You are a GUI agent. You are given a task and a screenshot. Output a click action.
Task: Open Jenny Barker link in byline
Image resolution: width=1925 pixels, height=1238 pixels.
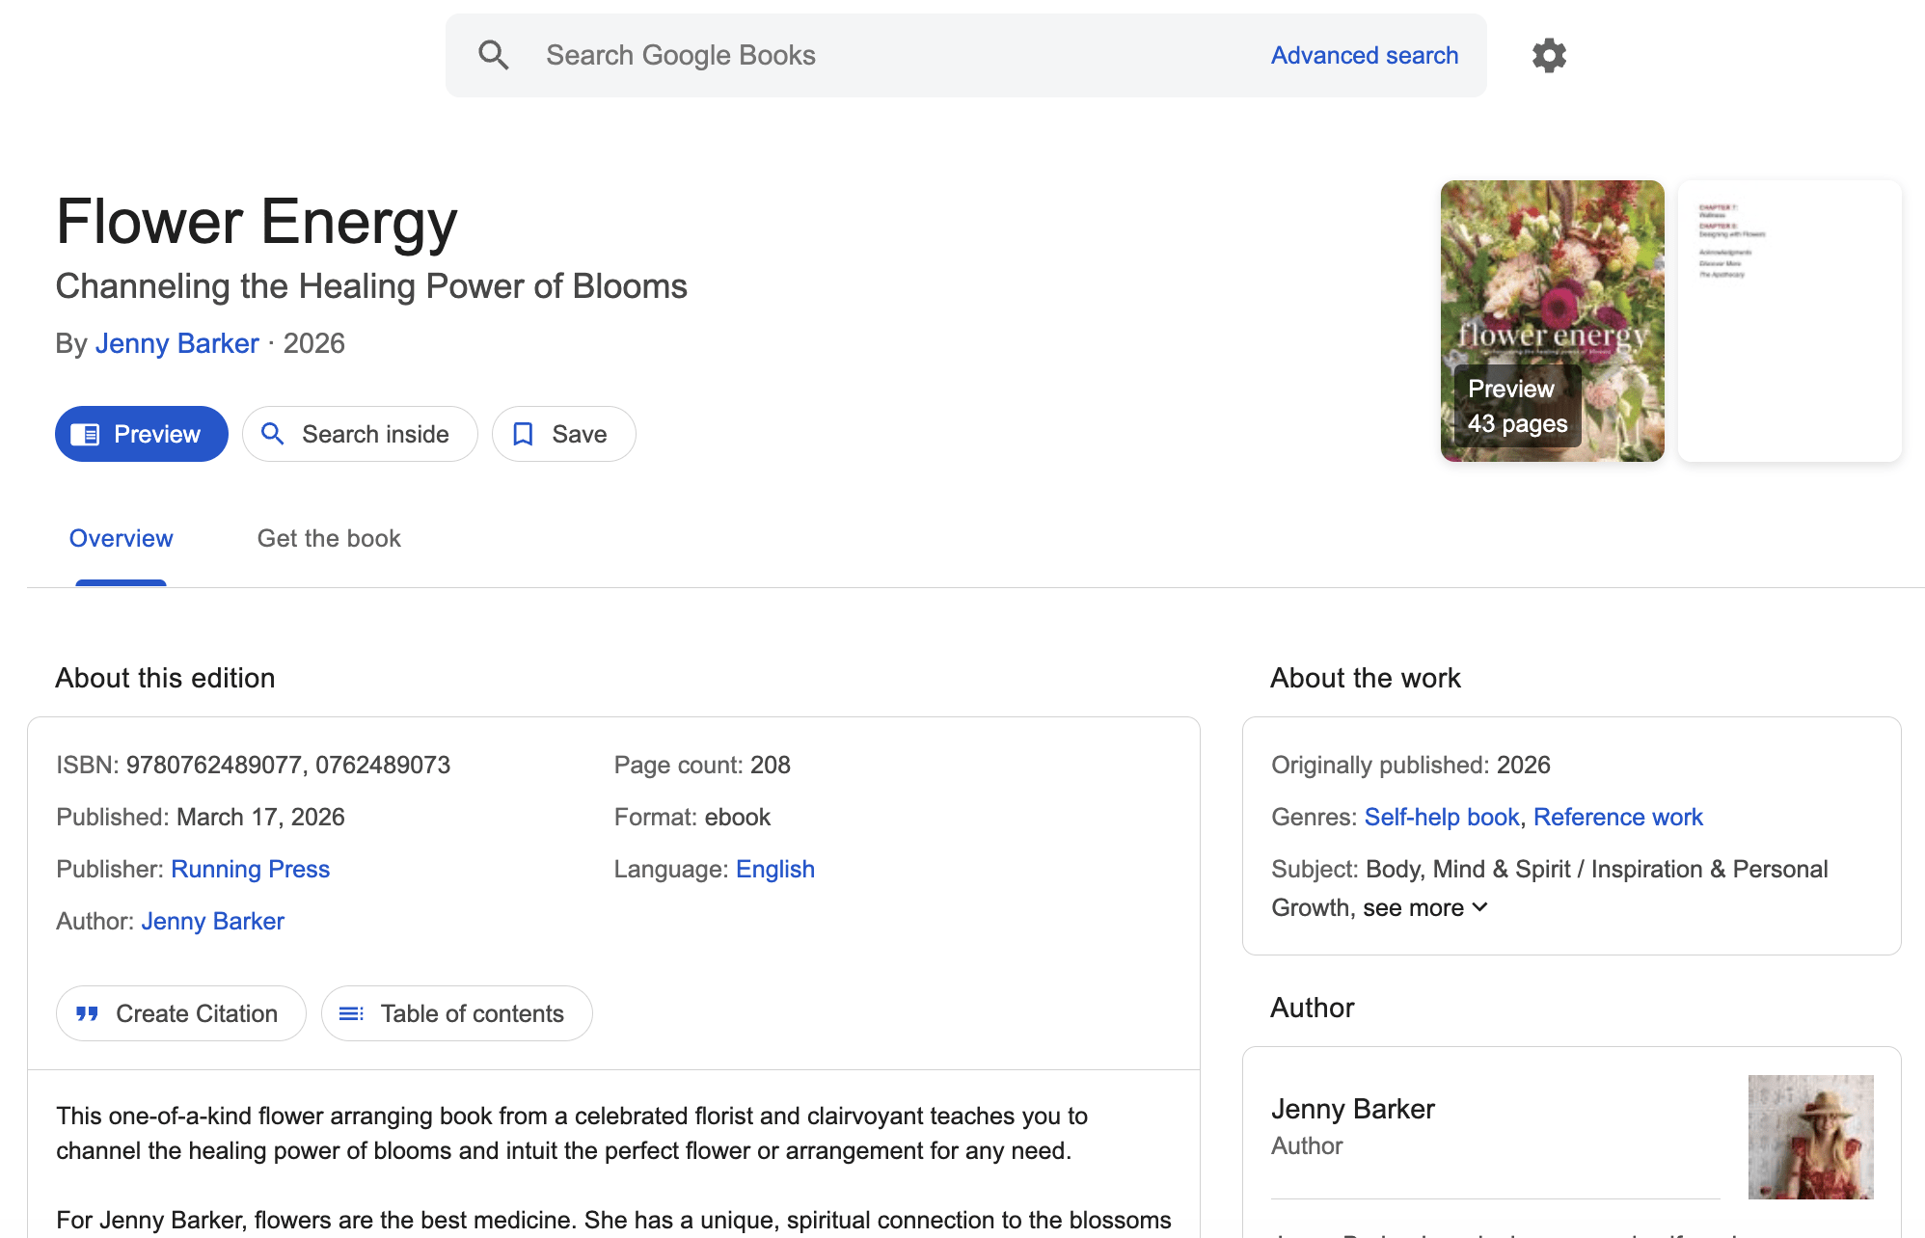tap(177, 343)
